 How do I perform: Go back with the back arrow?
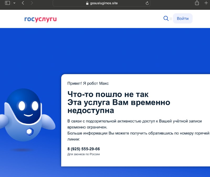[23, 3]
